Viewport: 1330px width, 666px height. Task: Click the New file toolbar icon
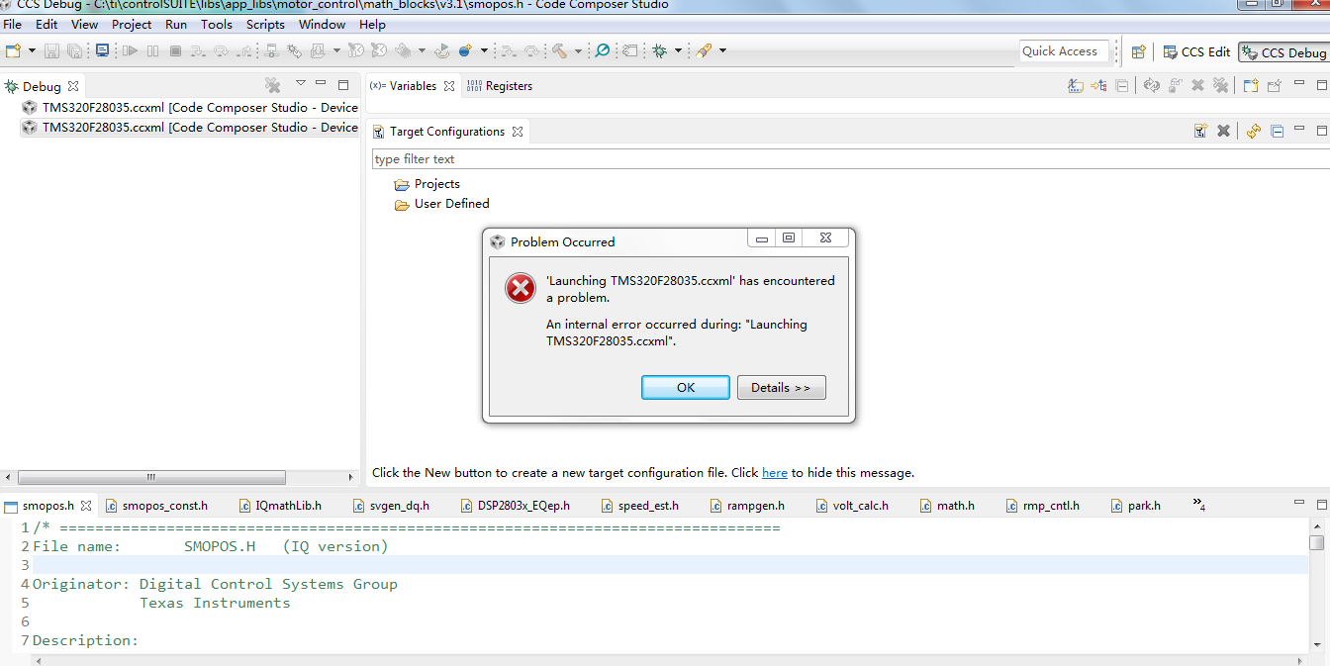point(12,50)
